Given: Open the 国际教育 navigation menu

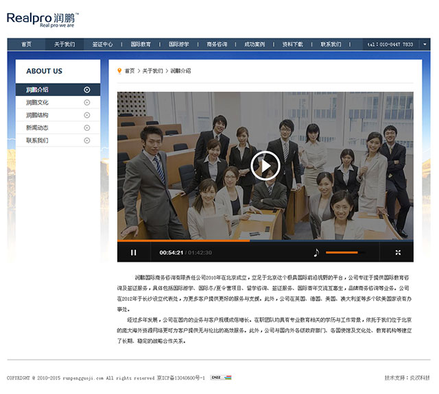Looking at the screenshot, I should 141,44.
